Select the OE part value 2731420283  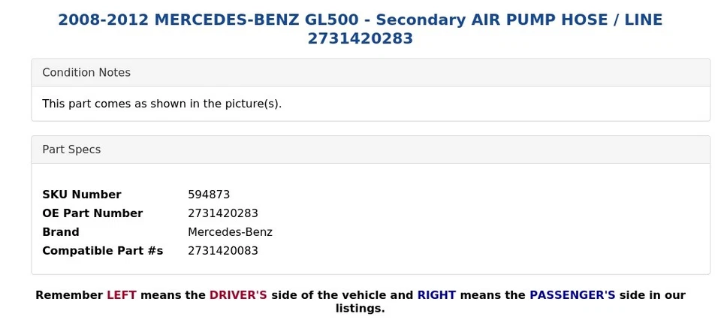223,213
